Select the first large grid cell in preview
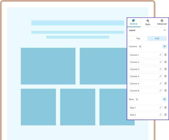The height and width of the screenshot is (140, 169). (x=48, y=66)
